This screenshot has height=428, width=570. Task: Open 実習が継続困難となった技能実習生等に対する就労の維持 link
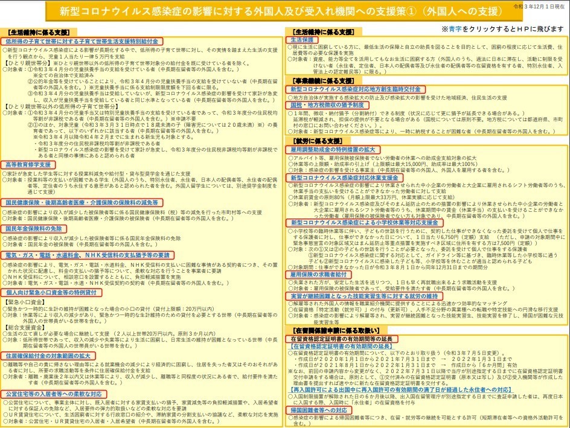364,296
